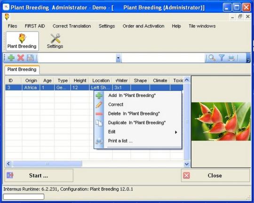The height and width of the screenshot is (203, 254).
Task: Click the Shape column header
Action: (x=140, y=81)
